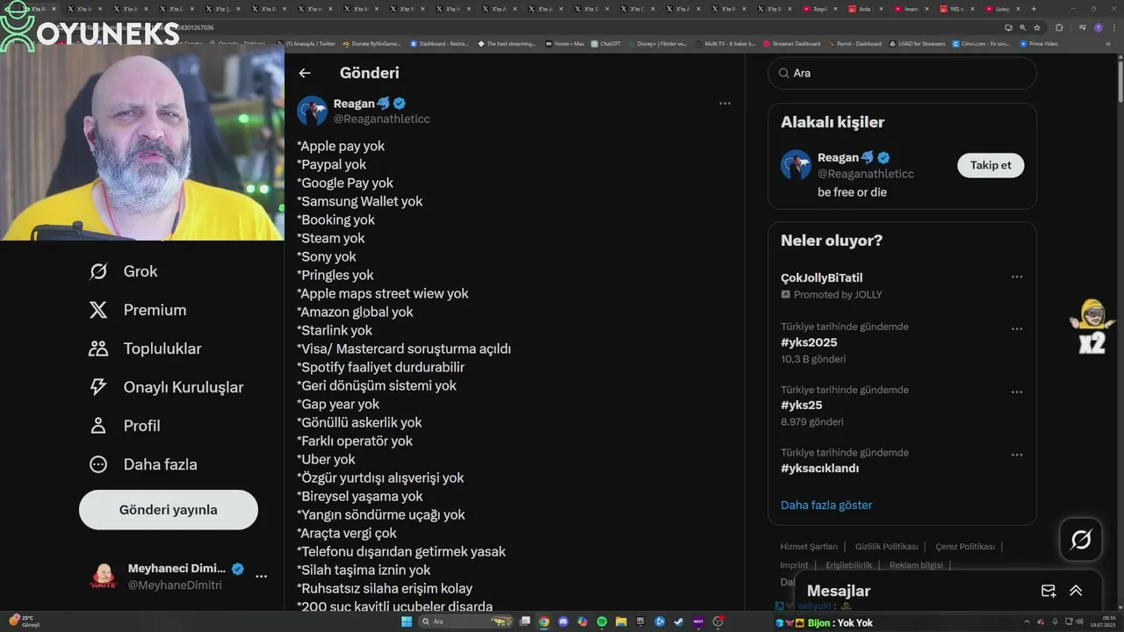Bookmark this page with the star icon
Image resolution: width=1124 pixels, height=632 pixels.
1037,27
